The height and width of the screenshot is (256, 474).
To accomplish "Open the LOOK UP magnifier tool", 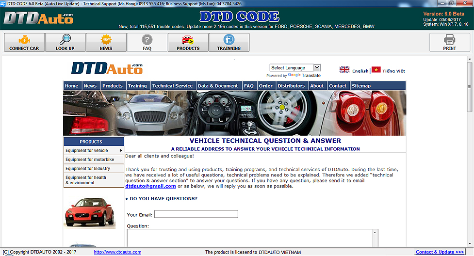I will [x=65, y=42].
